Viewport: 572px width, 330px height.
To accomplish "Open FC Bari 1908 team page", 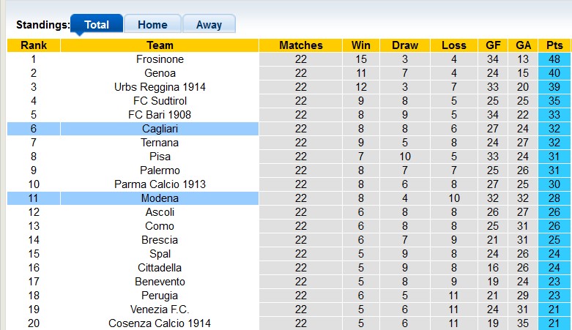I will coord(160,115).
